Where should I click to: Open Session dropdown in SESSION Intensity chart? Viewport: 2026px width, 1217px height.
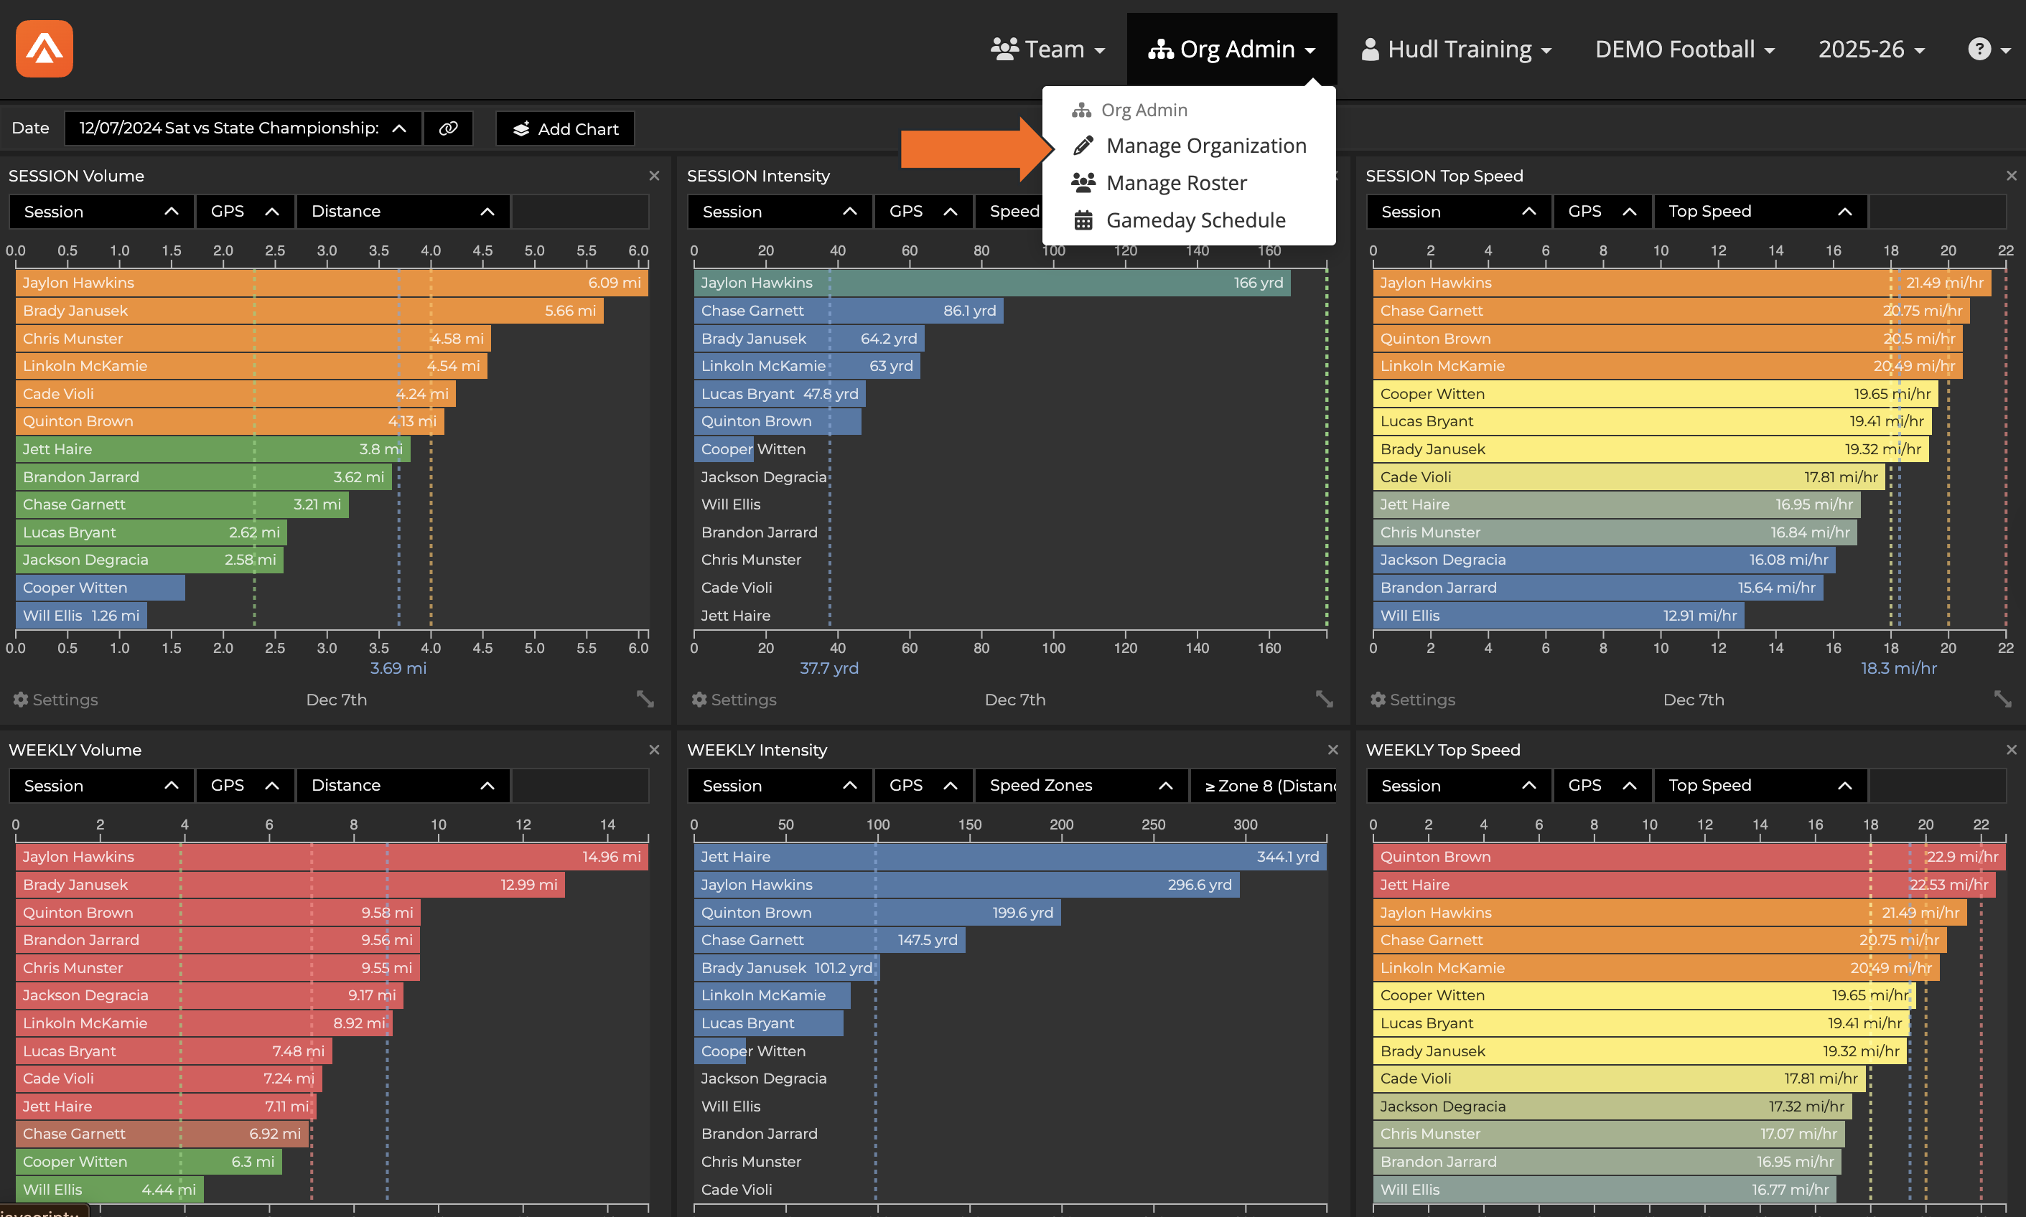click(780, 212)
